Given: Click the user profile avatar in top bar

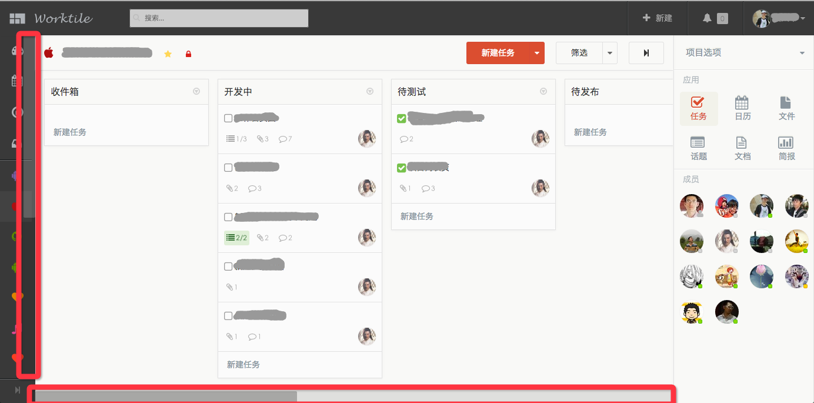Looking at the screenshot, I should (x=762, y=18).
